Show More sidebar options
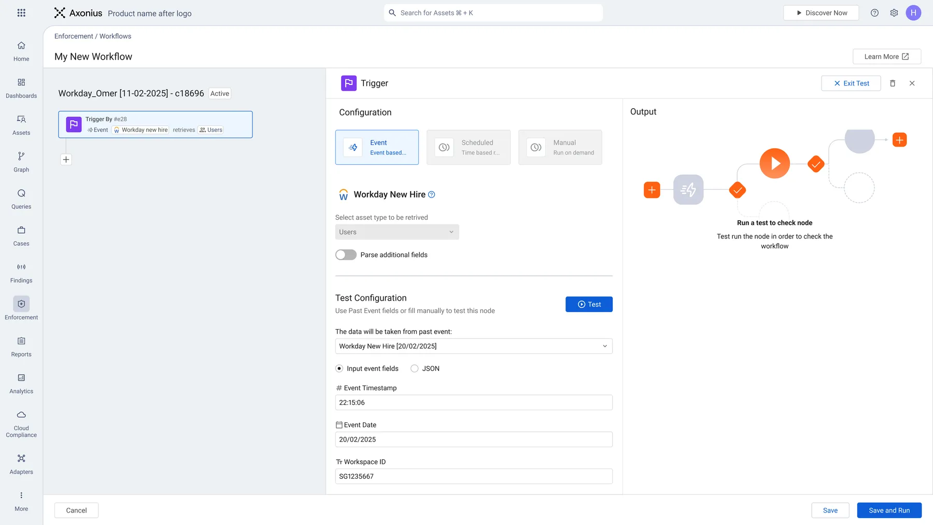The height and width of the screenshot is (525, 933). coord(21,501)
